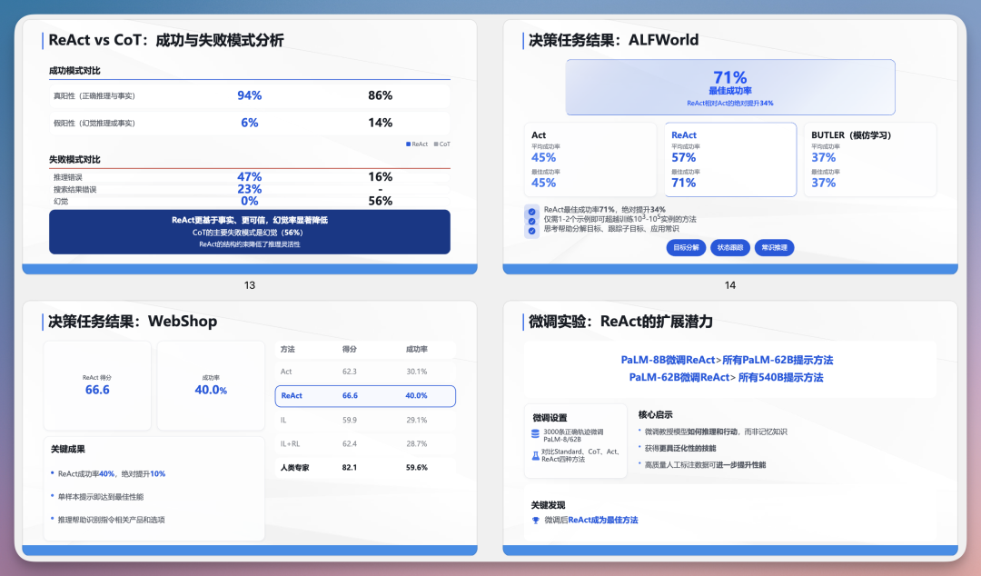The height and width of the screenshot is (576, 981).
Task: Click the 关键成果 heading
Action: point(67,450)
